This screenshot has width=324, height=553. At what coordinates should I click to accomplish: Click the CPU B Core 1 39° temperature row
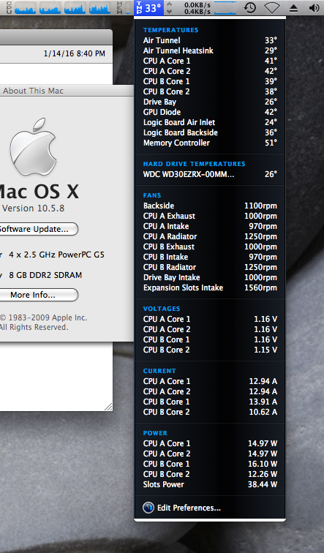click(x=210, y=81)
